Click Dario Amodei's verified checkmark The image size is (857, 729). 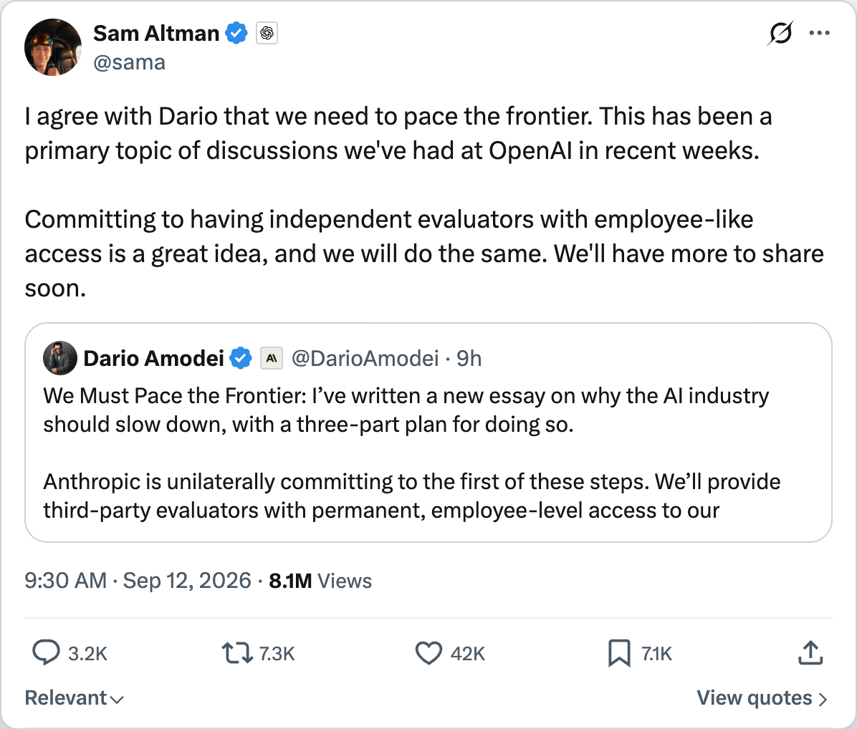[x=241, y=358]
